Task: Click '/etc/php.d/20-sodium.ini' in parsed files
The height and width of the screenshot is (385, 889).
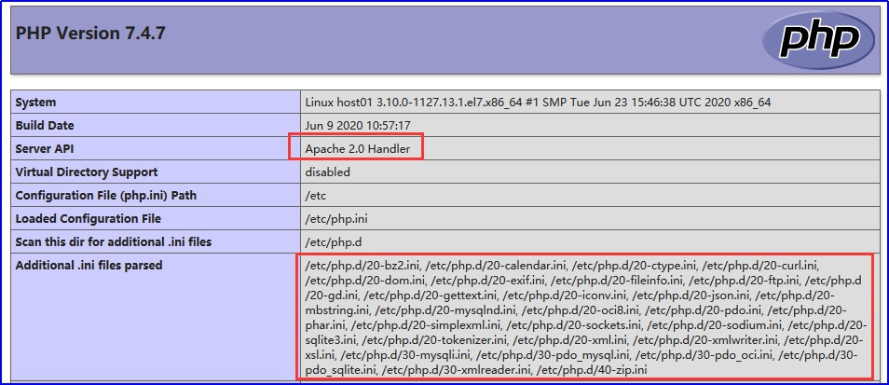Action: pos(715,325)
